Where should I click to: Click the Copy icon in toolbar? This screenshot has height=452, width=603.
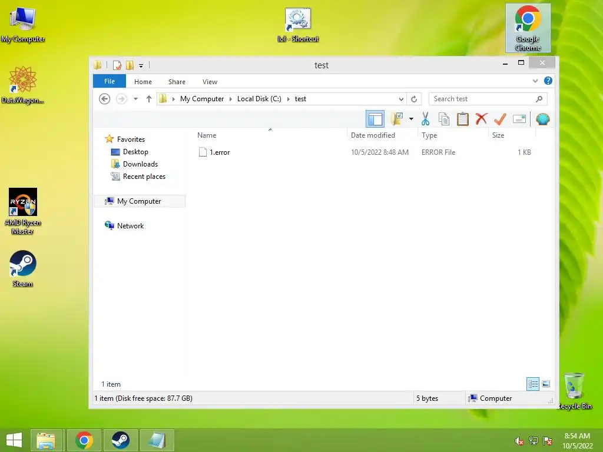444,119
